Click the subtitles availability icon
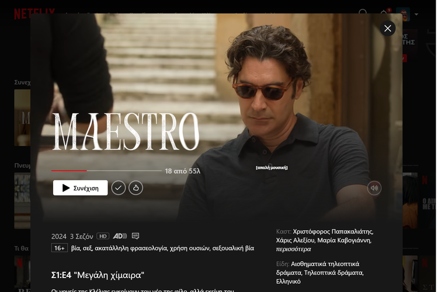The width and height of the screenshot is (438, 292). coord(135,236)
